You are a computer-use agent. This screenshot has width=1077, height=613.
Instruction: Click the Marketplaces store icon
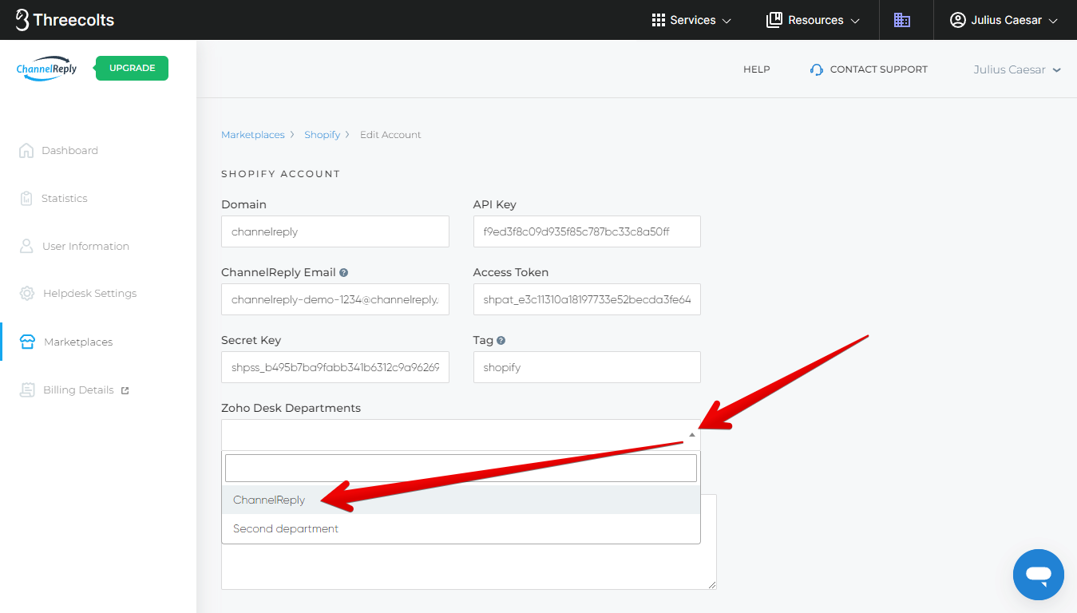click(27, 342)
